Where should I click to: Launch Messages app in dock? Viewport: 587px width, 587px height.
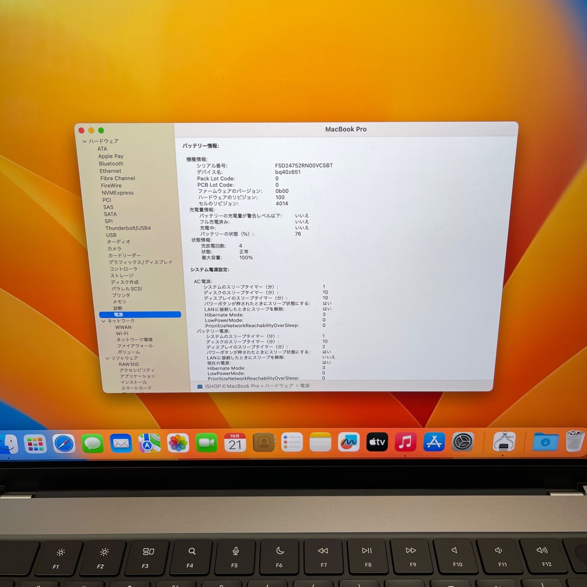pos(92,444)
